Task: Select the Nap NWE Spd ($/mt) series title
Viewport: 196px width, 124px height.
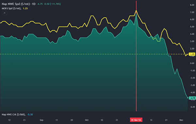Action: (16, 4)
